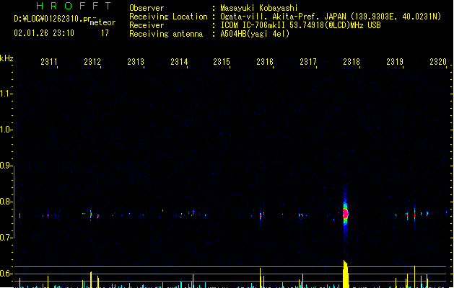Click the 1.1 kHz axis label

tap(5, 94)
